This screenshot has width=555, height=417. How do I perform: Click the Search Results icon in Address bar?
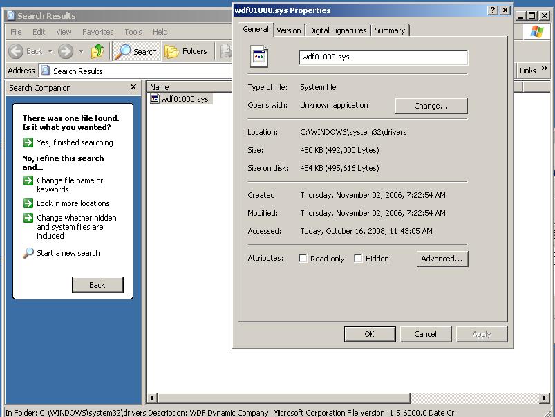pos(46,71)
